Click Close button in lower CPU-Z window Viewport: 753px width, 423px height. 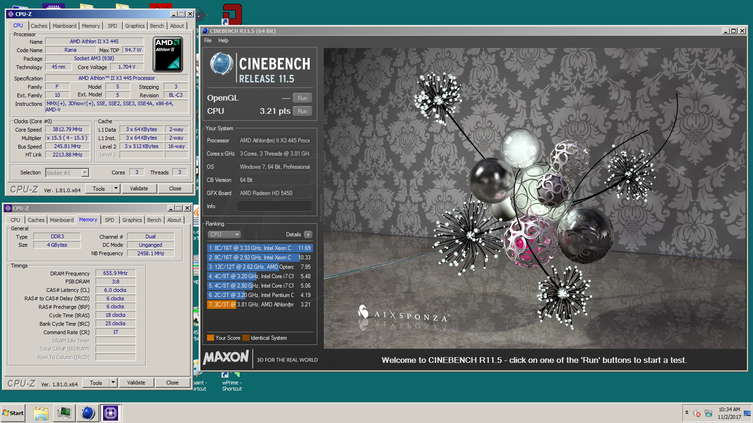pyautogui.click(x=172, y=383)
